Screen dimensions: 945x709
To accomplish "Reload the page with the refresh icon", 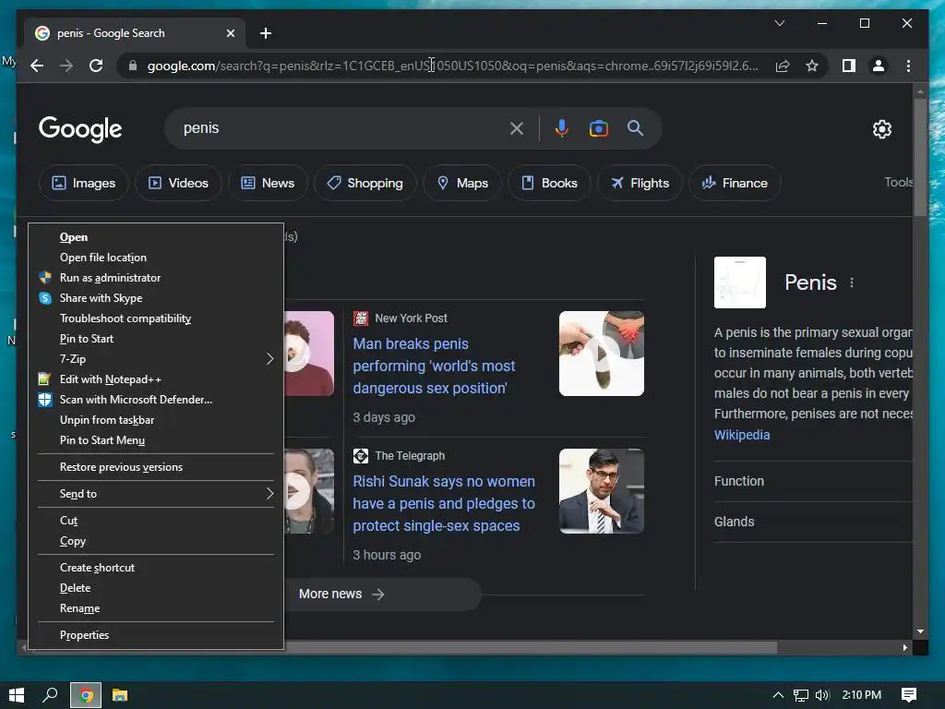I will click(96, 66).
